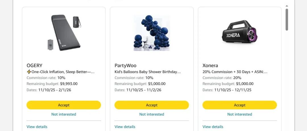Open the OGERY inflatable mattress product image
307x131 pixels.
[64, 33]
